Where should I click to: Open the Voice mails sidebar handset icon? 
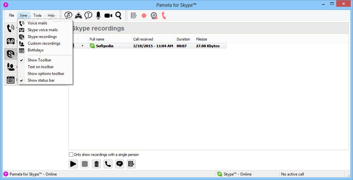click(11, 29)
